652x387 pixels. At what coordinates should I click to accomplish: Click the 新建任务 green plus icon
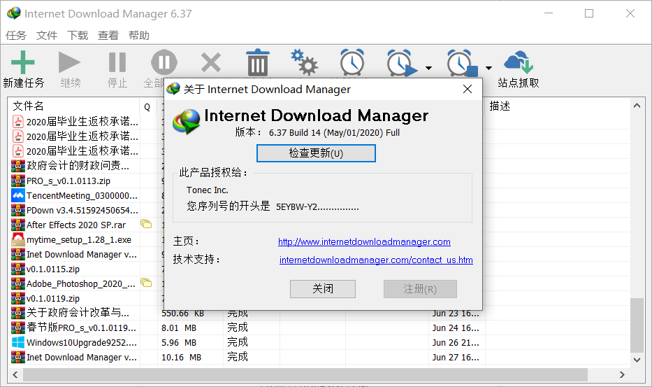coord(23,63)
